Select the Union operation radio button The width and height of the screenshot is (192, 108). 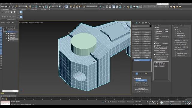tap(155, 30)
